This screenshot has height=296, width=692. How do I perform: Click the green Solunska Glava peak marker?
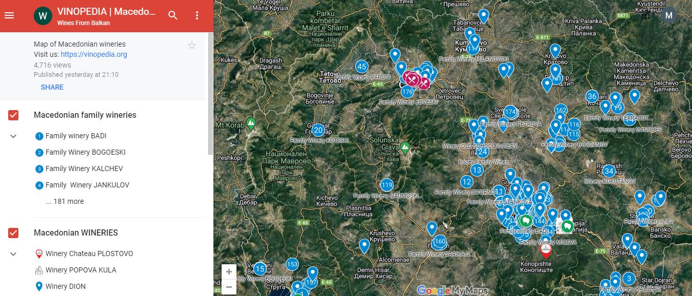405,149
